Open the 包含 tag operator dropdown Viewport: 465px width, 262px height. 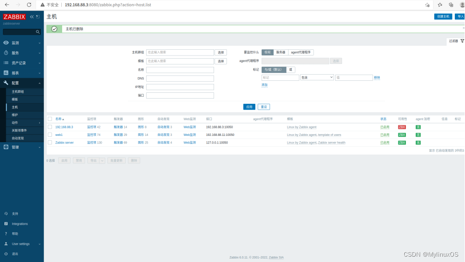(x=317, y=77)
